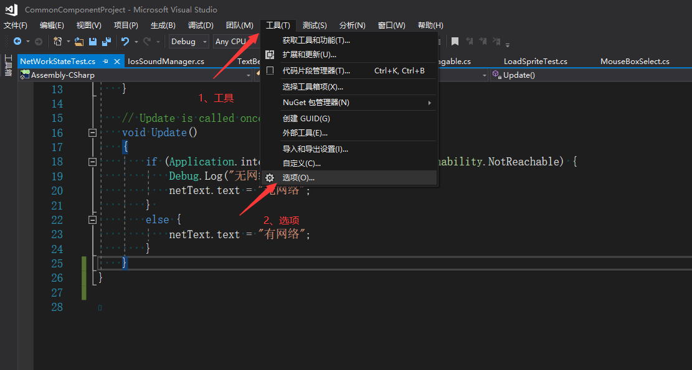
Task: Select 获取工具和功能(T)... menu entry
Action: click(349, 40)
